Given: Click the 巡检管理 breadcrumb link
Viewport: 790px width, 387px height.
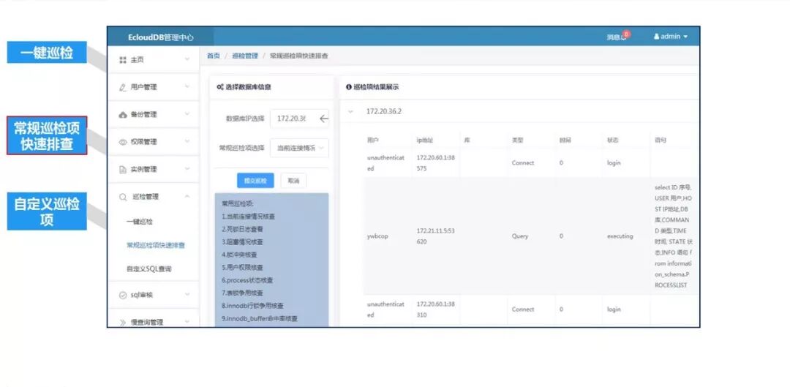Looking at the screenshot, I should click(245, 56).
